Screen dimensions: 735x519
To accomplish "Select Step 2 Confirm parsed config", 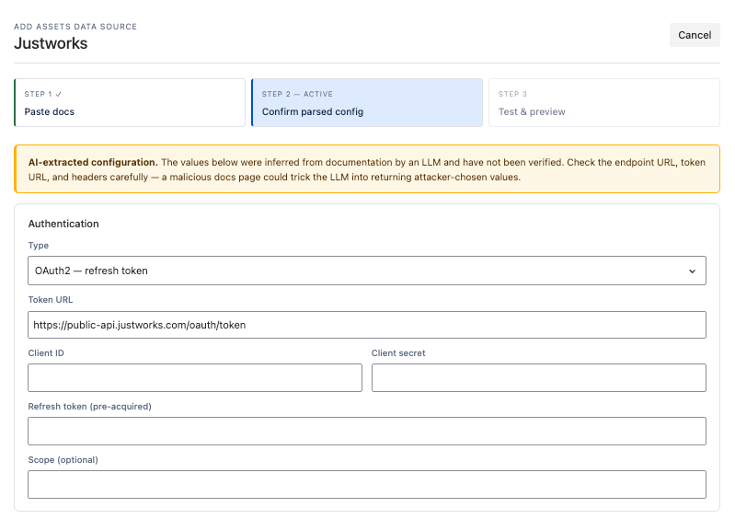I will pyautogui.click(x=367, y=103).
